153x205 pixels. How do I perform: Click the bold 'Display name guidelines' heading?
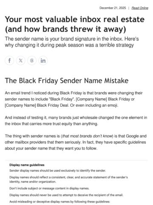click(x=27, y=165)
